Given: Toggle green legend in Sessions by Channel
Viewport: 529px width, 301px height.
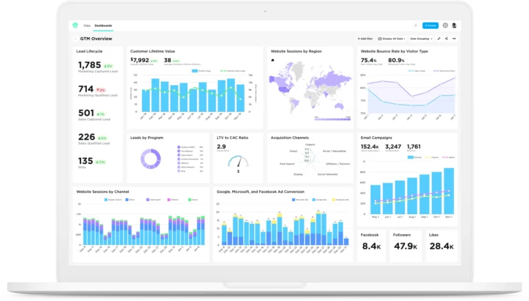Looking at the screenshot, I should pos(193,200).
